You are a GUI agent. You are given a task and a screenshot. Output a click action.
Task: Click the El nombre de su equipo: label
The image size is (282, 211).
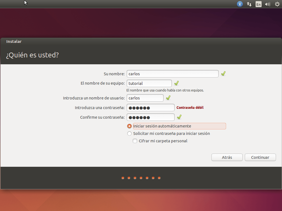coord(102,83)
